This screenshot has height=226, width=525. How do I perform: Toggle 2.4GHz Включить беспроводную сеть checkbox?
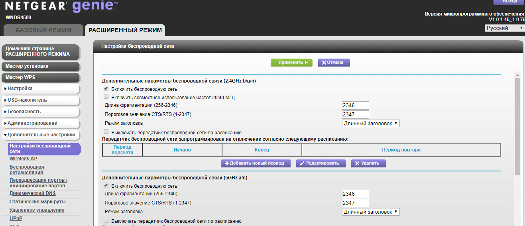[x=106, y=88]
